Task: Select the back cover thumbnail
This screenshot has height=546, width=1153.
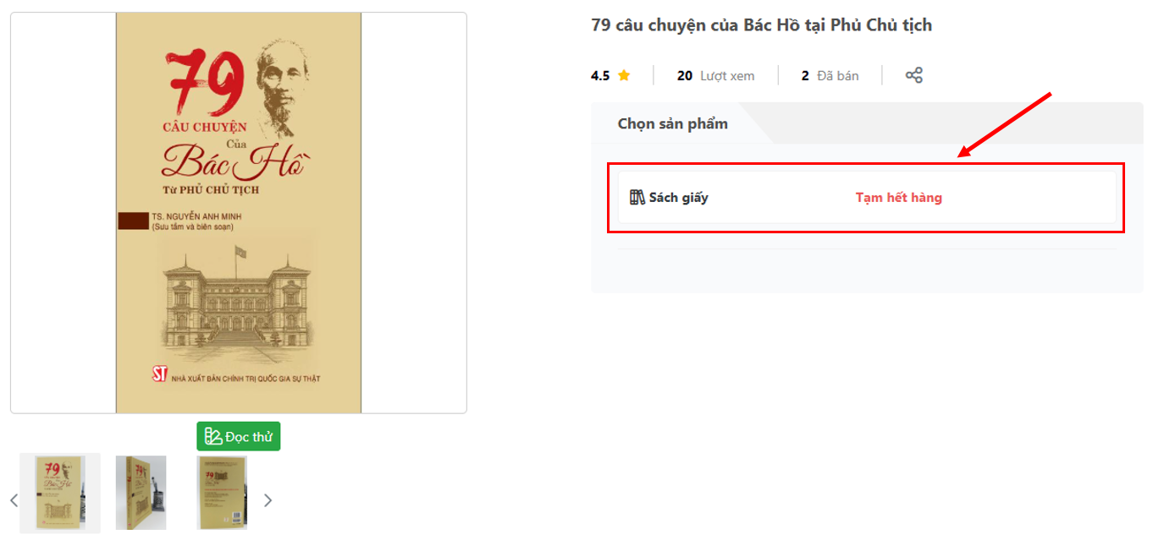Action: tap(222, 493)
